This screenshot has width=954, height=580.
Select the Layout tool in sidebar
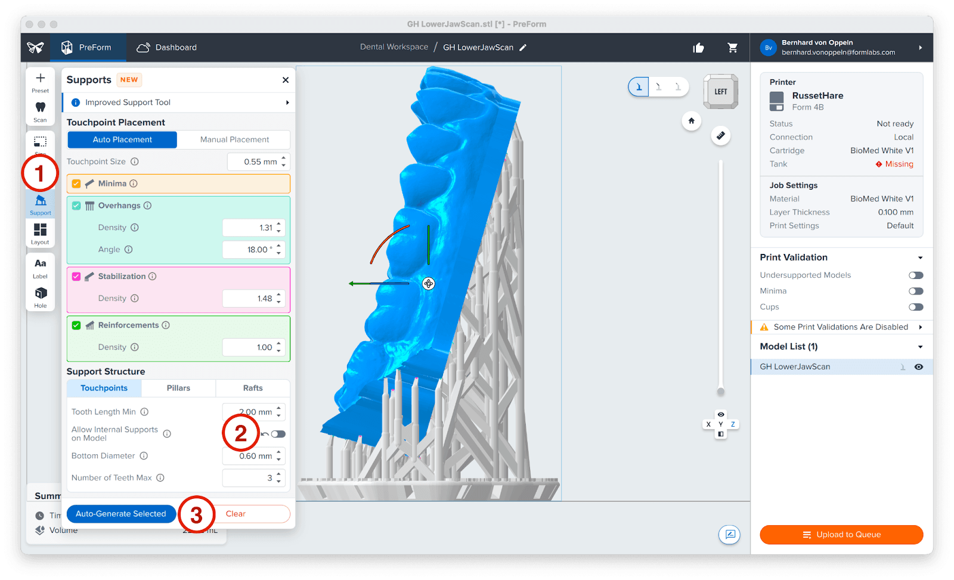pos(40,232)
